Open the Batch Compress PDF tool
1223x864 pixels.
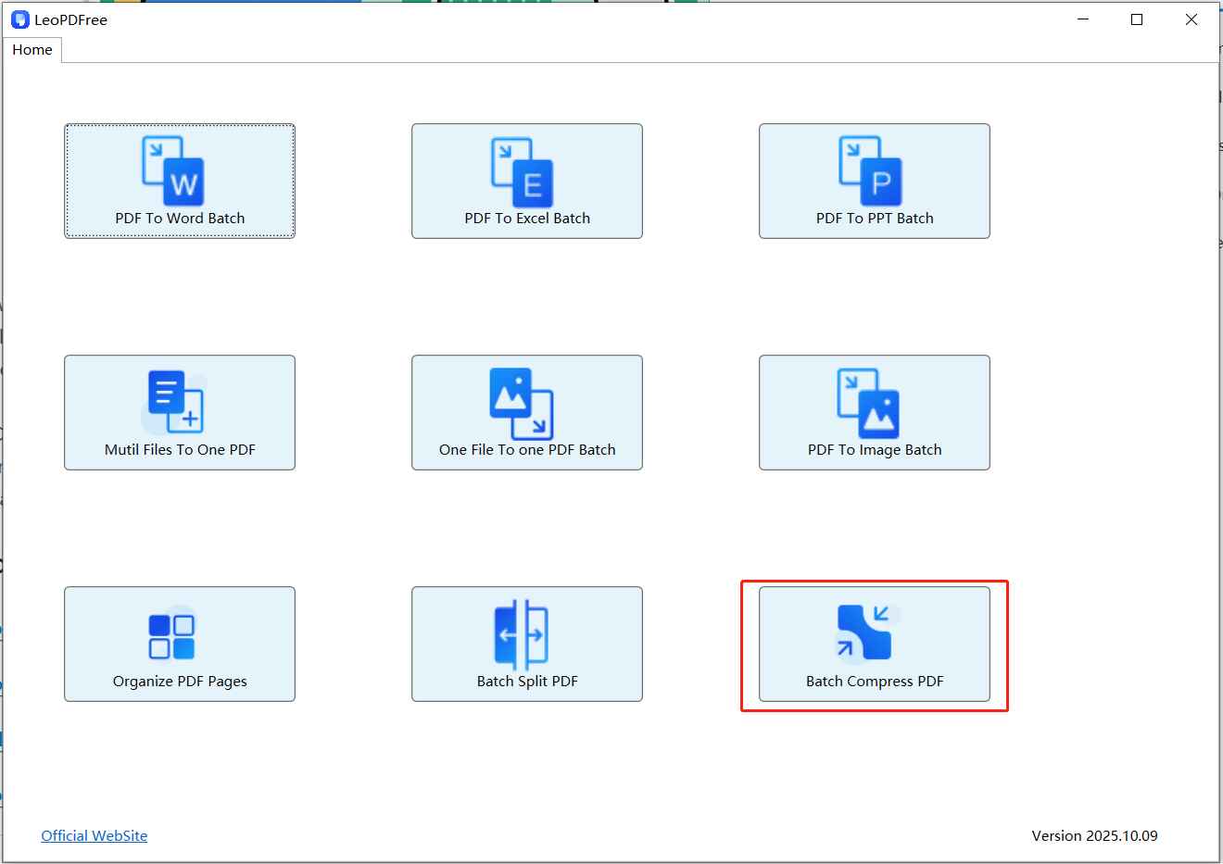click(874, 645)
